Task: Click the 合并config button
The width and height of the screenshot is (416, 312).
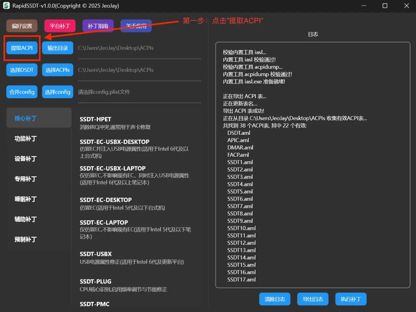Action: pos(22,92)
